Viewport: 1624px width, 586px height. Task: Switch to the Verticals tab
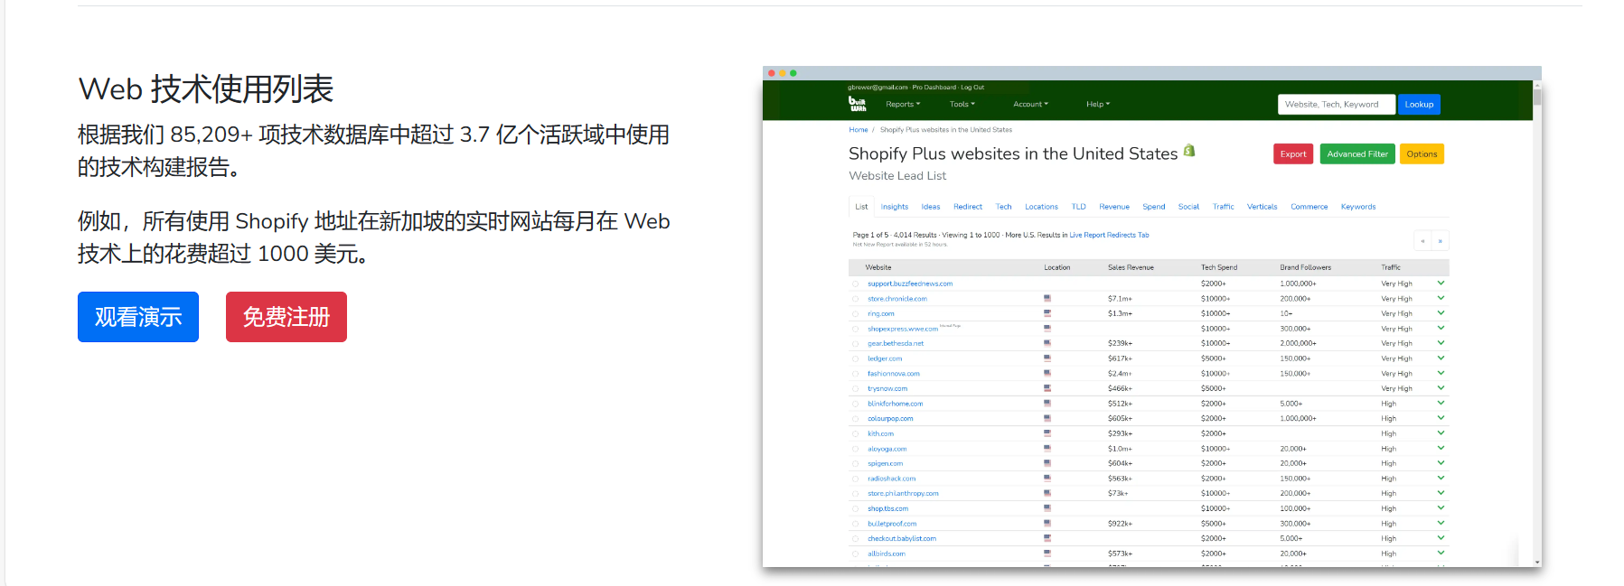pos(1263,207)
